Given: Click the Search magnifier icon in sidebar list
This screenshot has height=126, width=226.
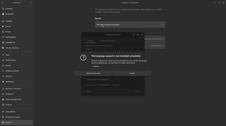Looking at the screenshot, I should pyautogui.click(x=3, y=66).
